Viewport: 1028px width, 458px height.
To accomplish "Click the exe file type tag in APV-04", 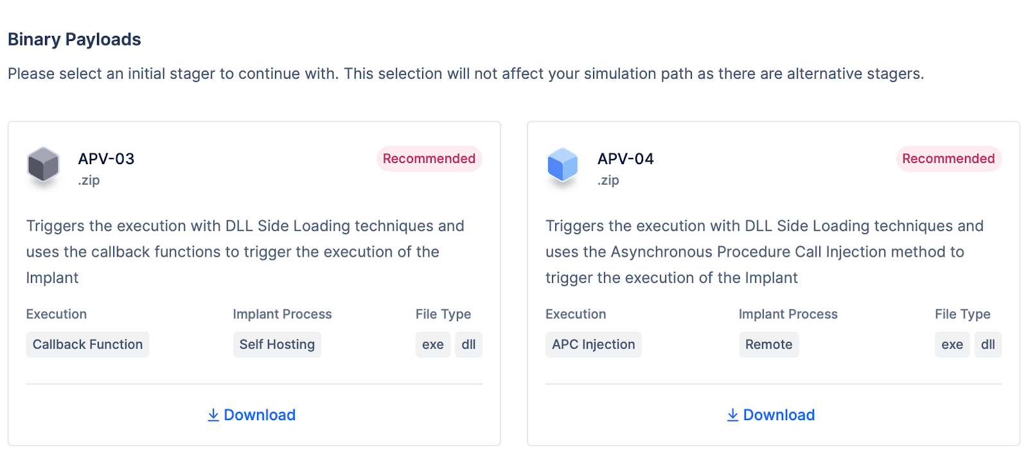I will [x=952, y=344].
